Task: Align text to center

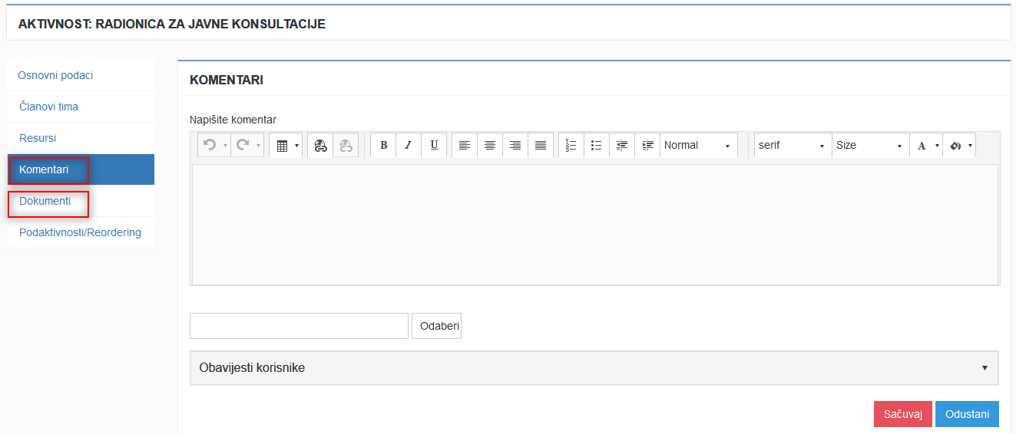Action: 490,145
